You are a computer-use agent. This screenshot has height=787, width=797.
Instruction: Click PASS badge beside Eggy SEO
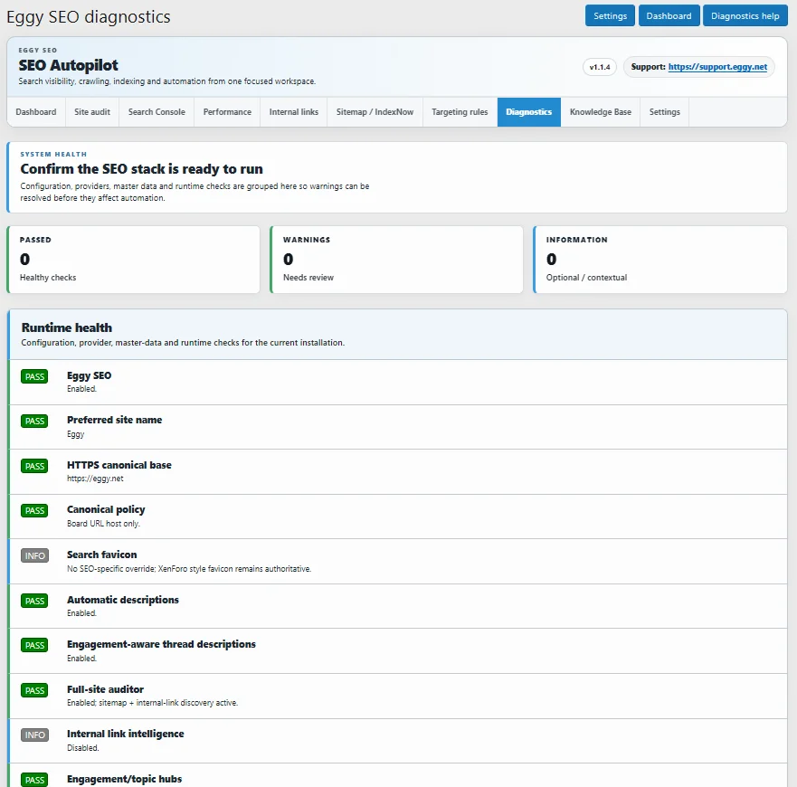34,376
